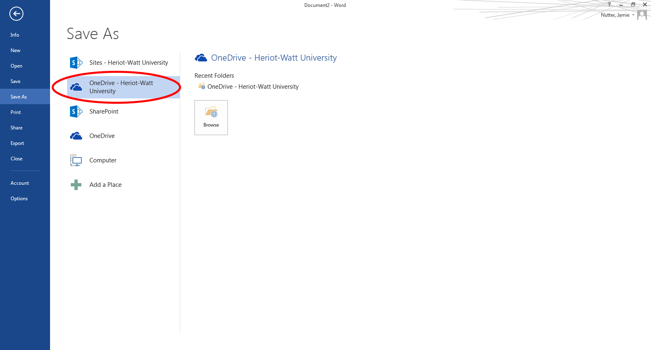The width and height of the screenshot is (651, 350).
Task: Click the SharePoint place icon
Action: coord(76,112)
